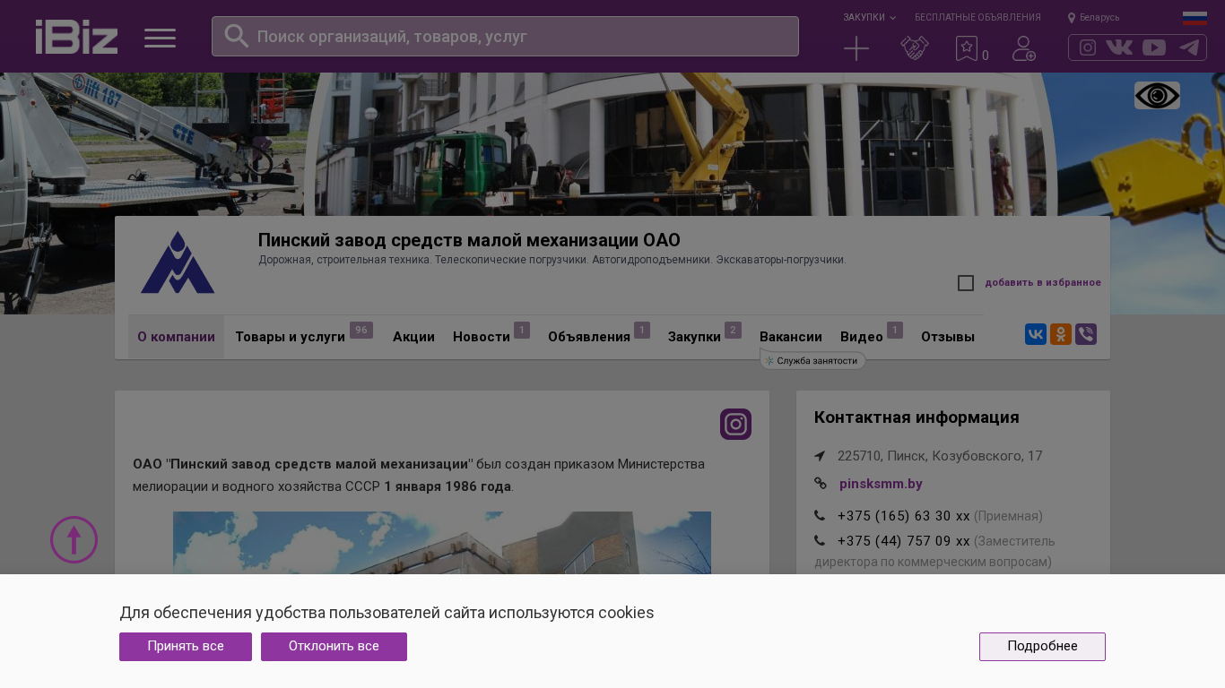This screenshot has width=1225, height=688.
Task: Select the Беларусь country selector
Action: (1099, 18)
